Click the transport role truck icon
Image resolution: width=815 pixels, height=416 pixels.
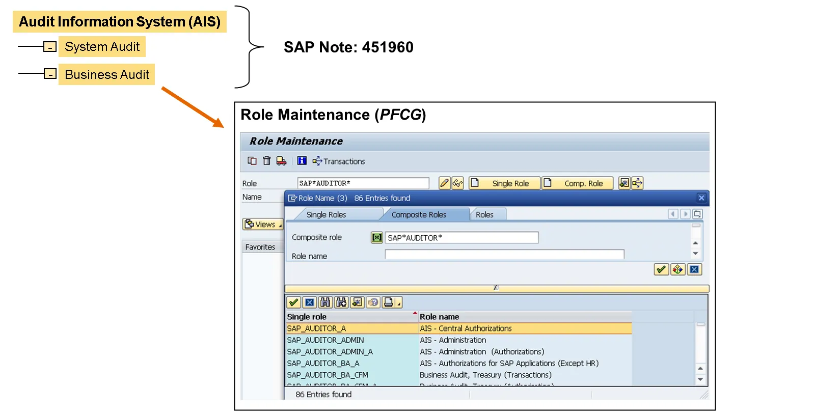[x=281, y=161]
